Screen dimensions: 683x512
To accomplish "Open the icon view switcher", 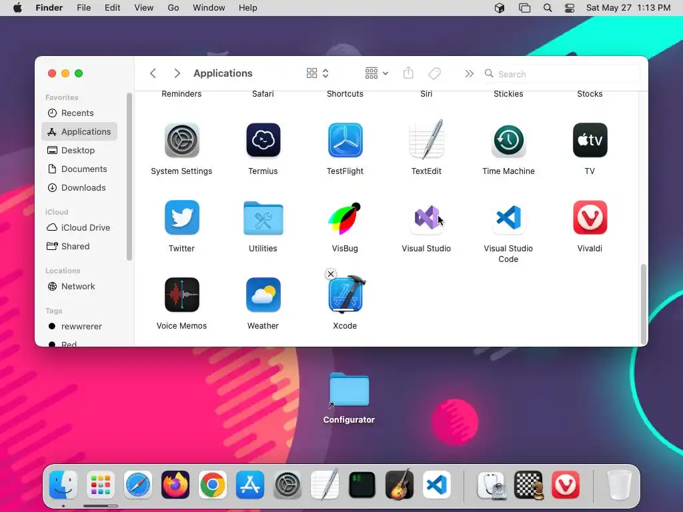I will [x=317, y=73].
